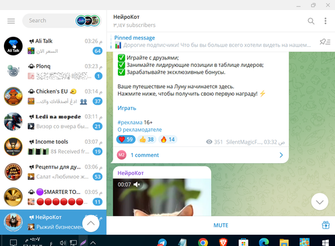
Task: Open the Chicken's EU chat
Action: click(53, 96)
